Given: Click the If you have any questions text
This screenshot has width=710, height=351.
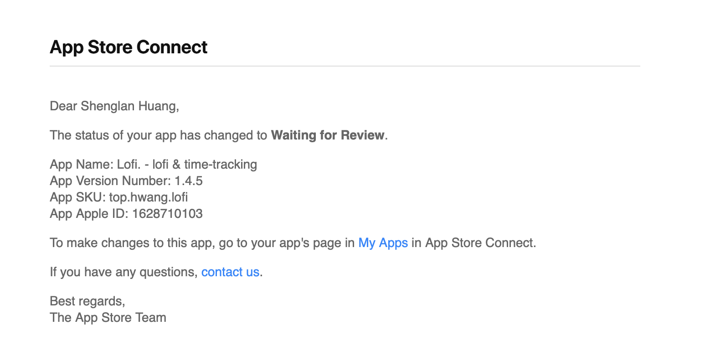Looking at the screenshot, I should tap(123, 272).
